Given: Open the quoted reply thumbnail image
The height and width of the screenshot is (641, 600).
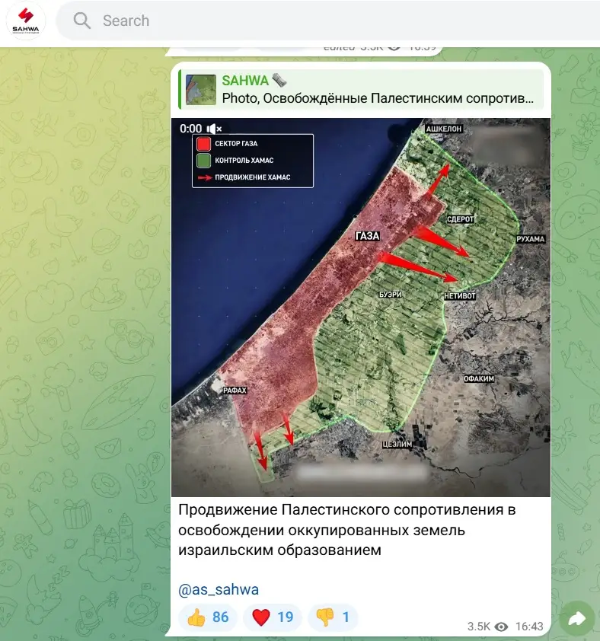Looking at the screenshot, I should point(201,90).
